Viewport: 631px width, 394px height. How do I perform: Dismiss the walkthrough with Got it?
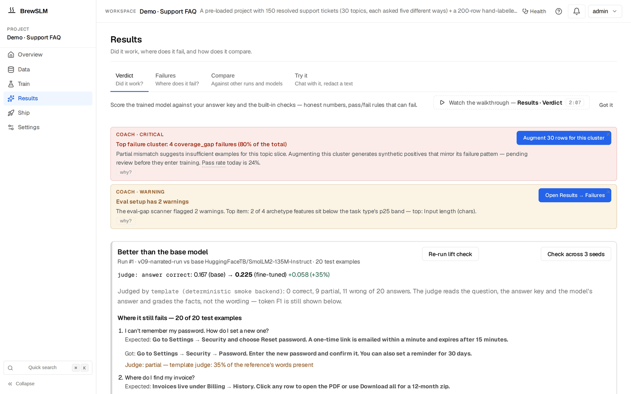[606, 105]
